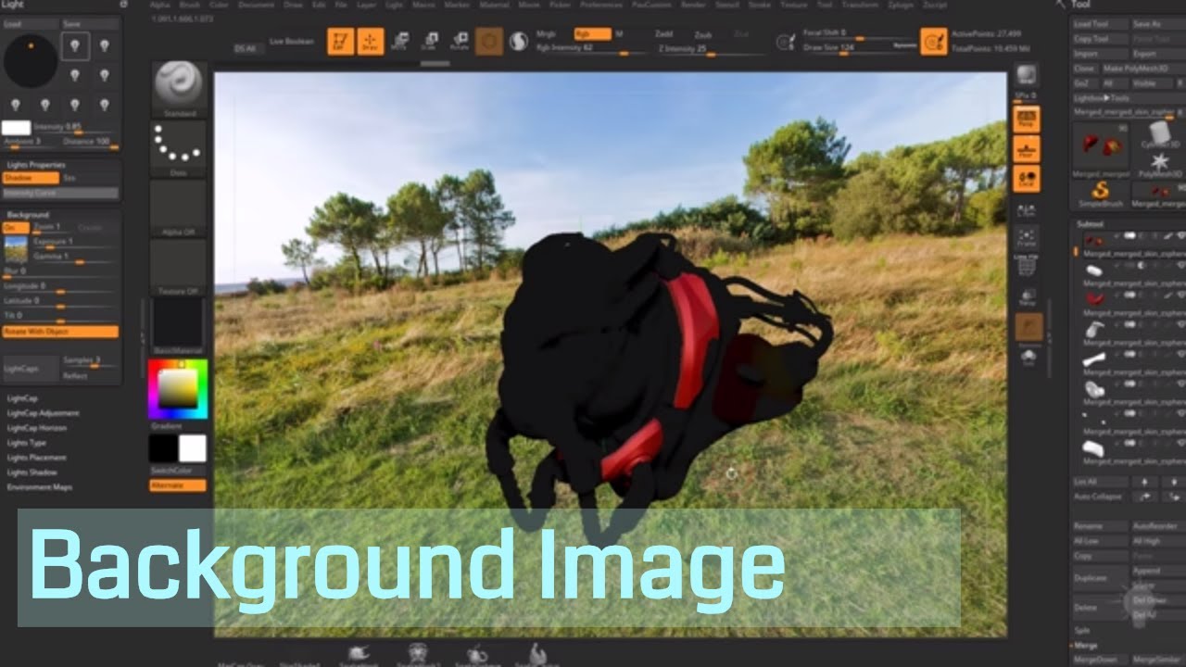Click the Transp transparency icon

(x=1026, y=296)
